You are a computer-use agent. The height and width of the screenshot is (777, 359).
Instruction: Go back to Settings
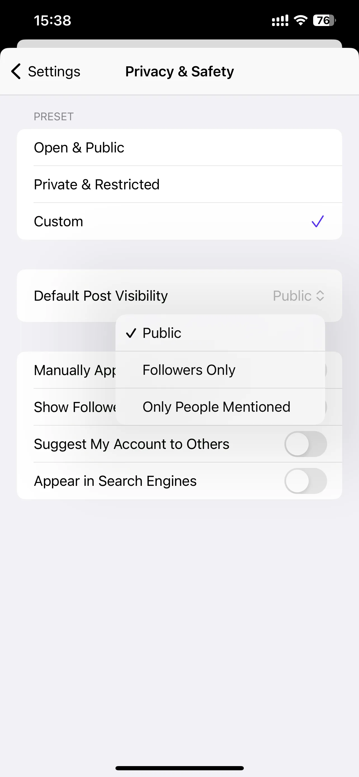46,72
